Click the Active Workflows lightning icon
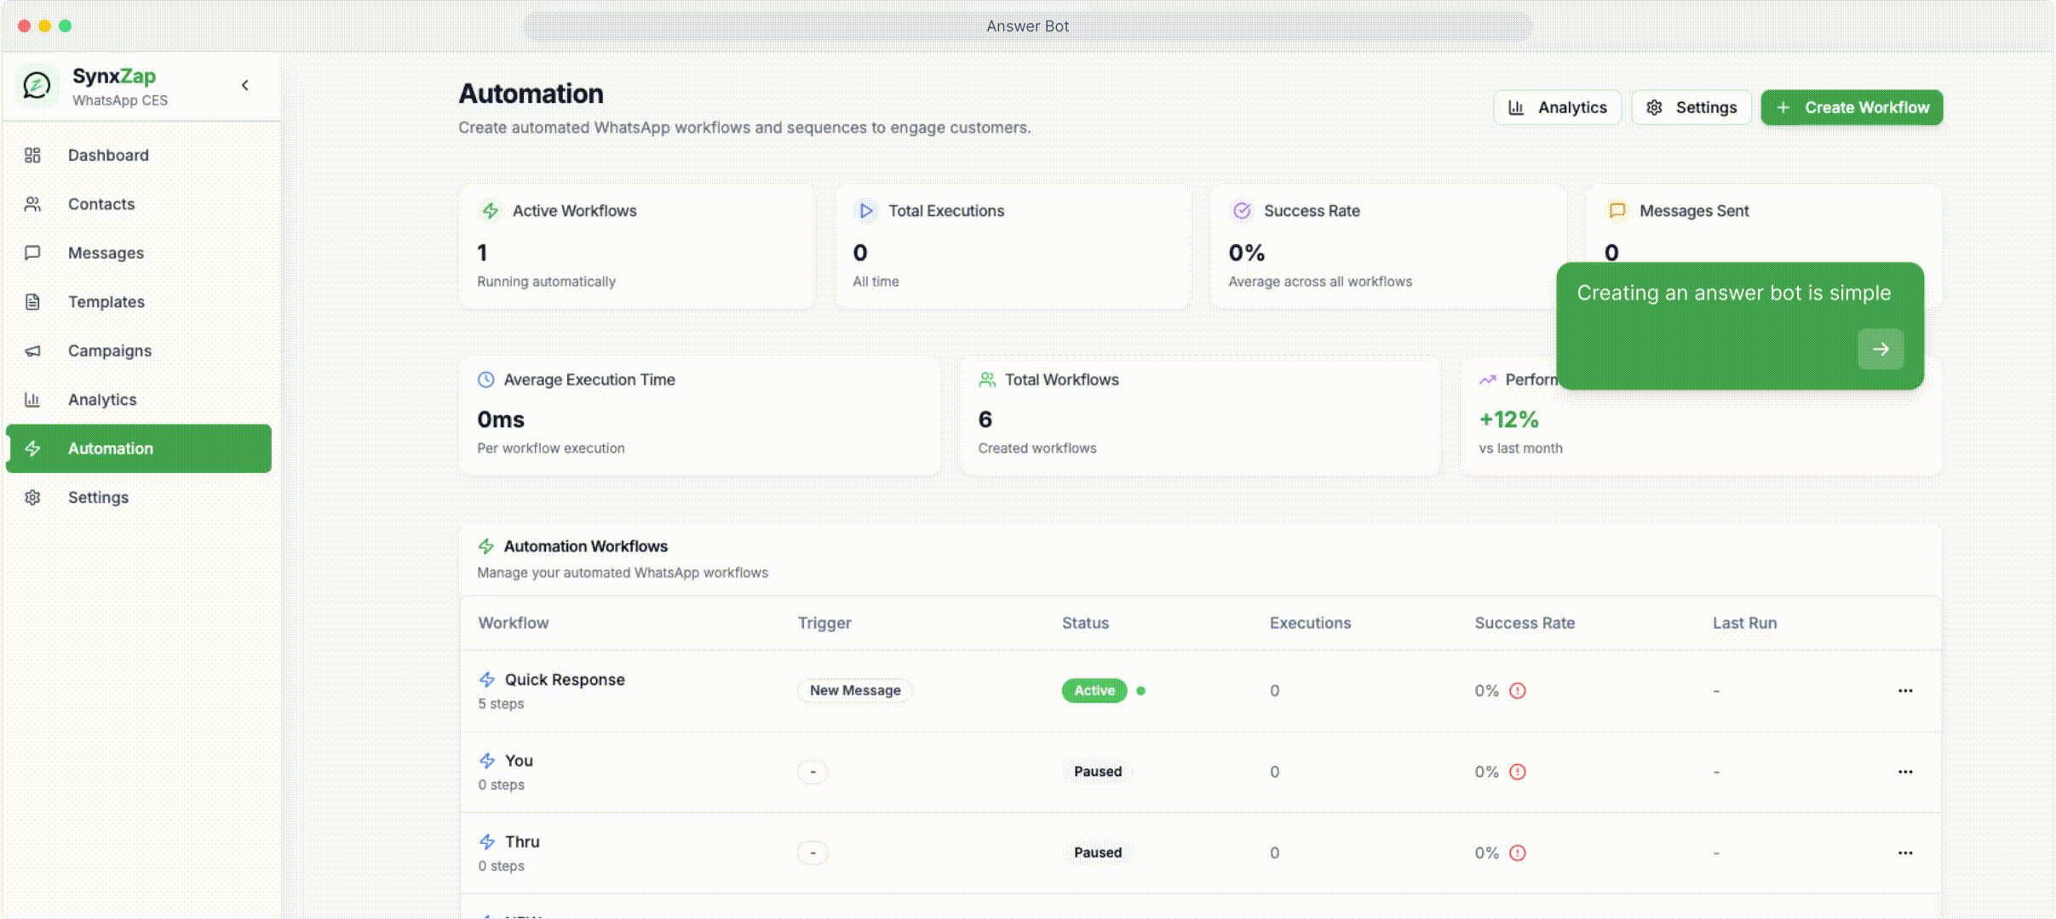This screenshot has height=919, width=2056. click(491, 210)
